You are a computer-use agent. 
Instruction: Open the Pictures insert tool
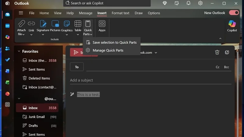point(55,26)
